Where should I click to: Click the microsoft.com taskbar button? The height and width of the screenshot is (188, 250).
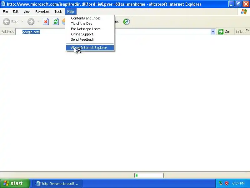point(57,184)
